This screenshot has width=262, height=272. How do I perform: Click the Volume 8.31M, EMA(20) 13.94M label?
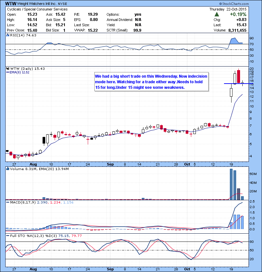click(x=39, y=169)
